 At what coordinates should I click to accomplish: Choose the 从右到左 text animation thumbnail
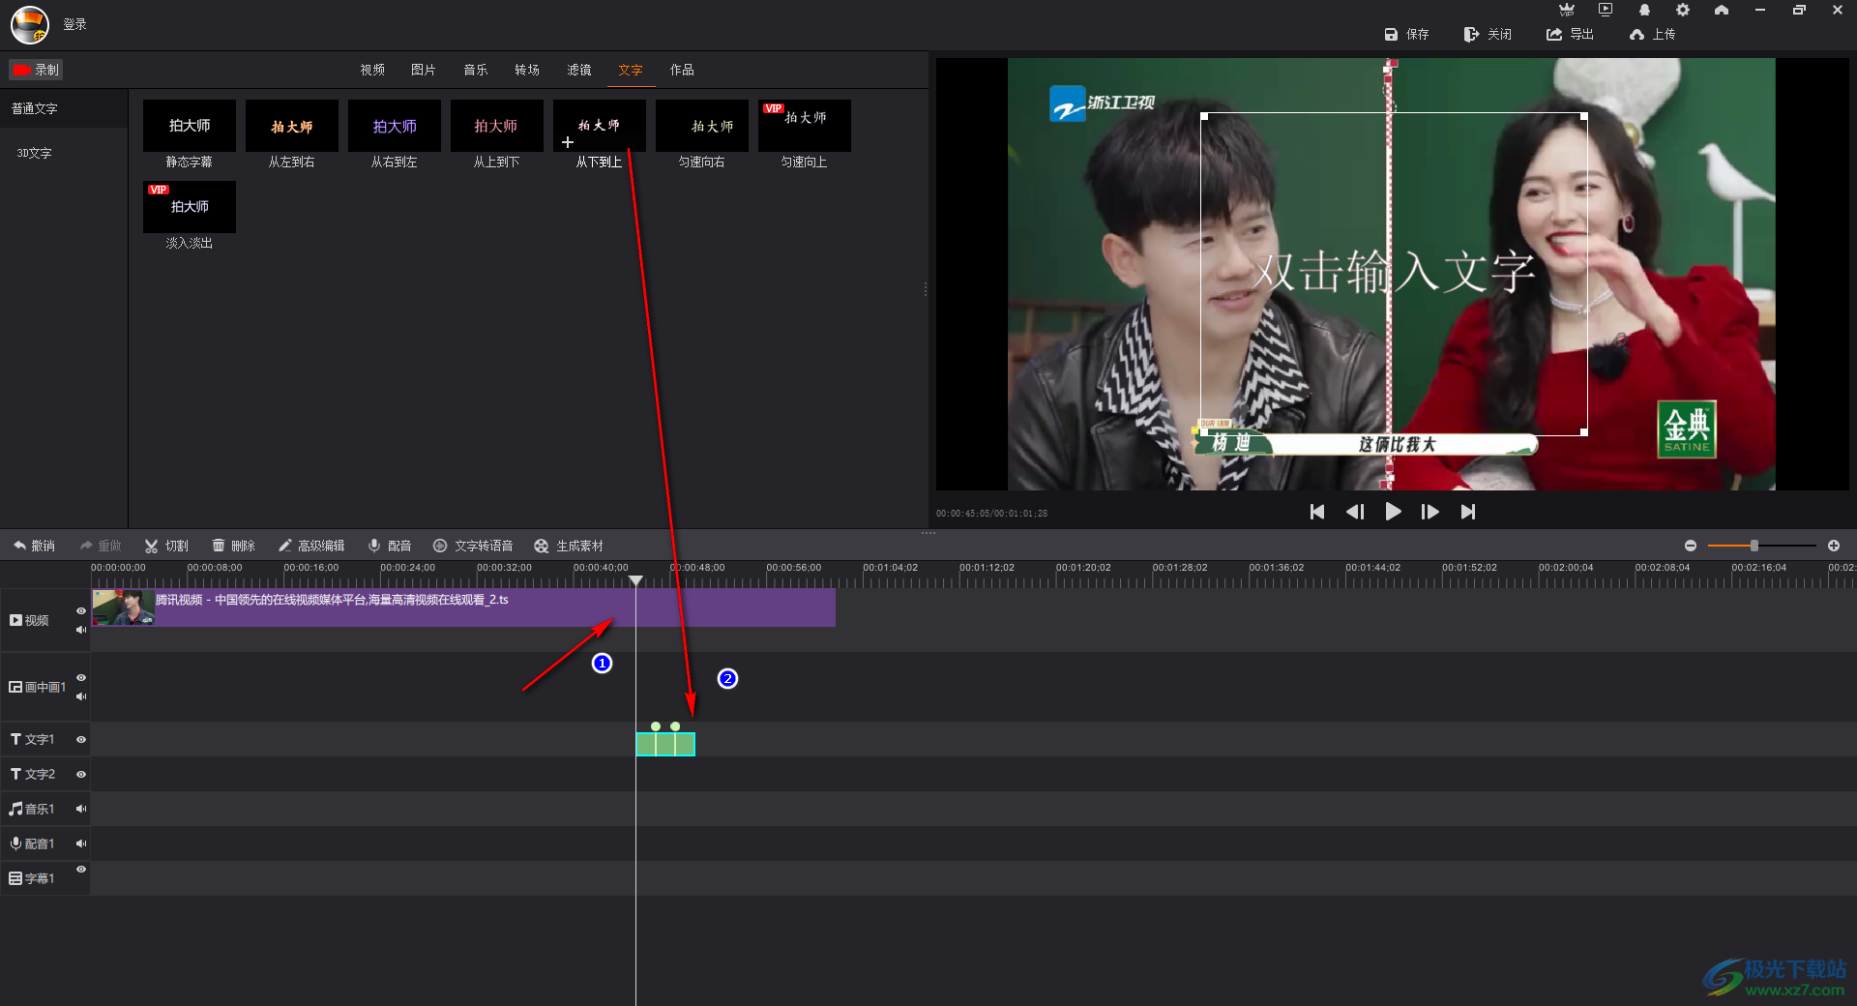pos(395,126)
